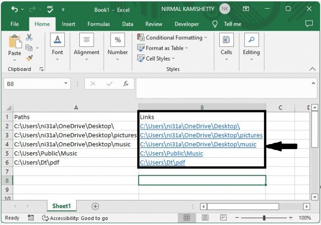
Task: Click the Undo arrow icon
Action: 14,9
